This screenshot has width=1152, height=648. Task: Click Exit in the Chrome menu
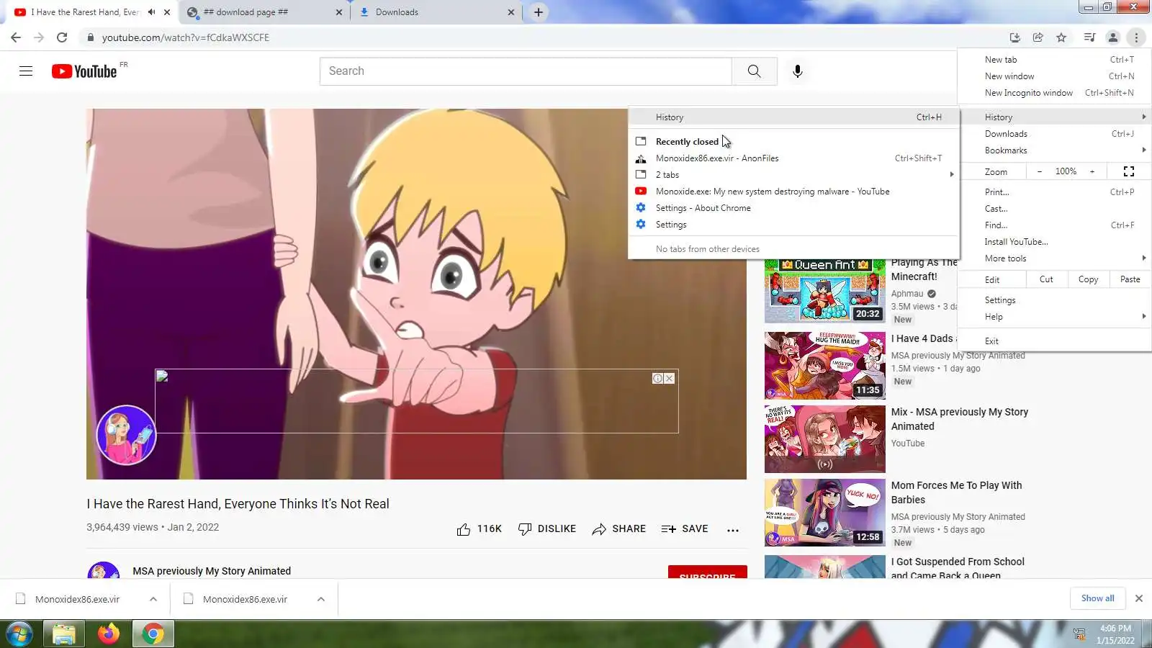coord(1056,341)
